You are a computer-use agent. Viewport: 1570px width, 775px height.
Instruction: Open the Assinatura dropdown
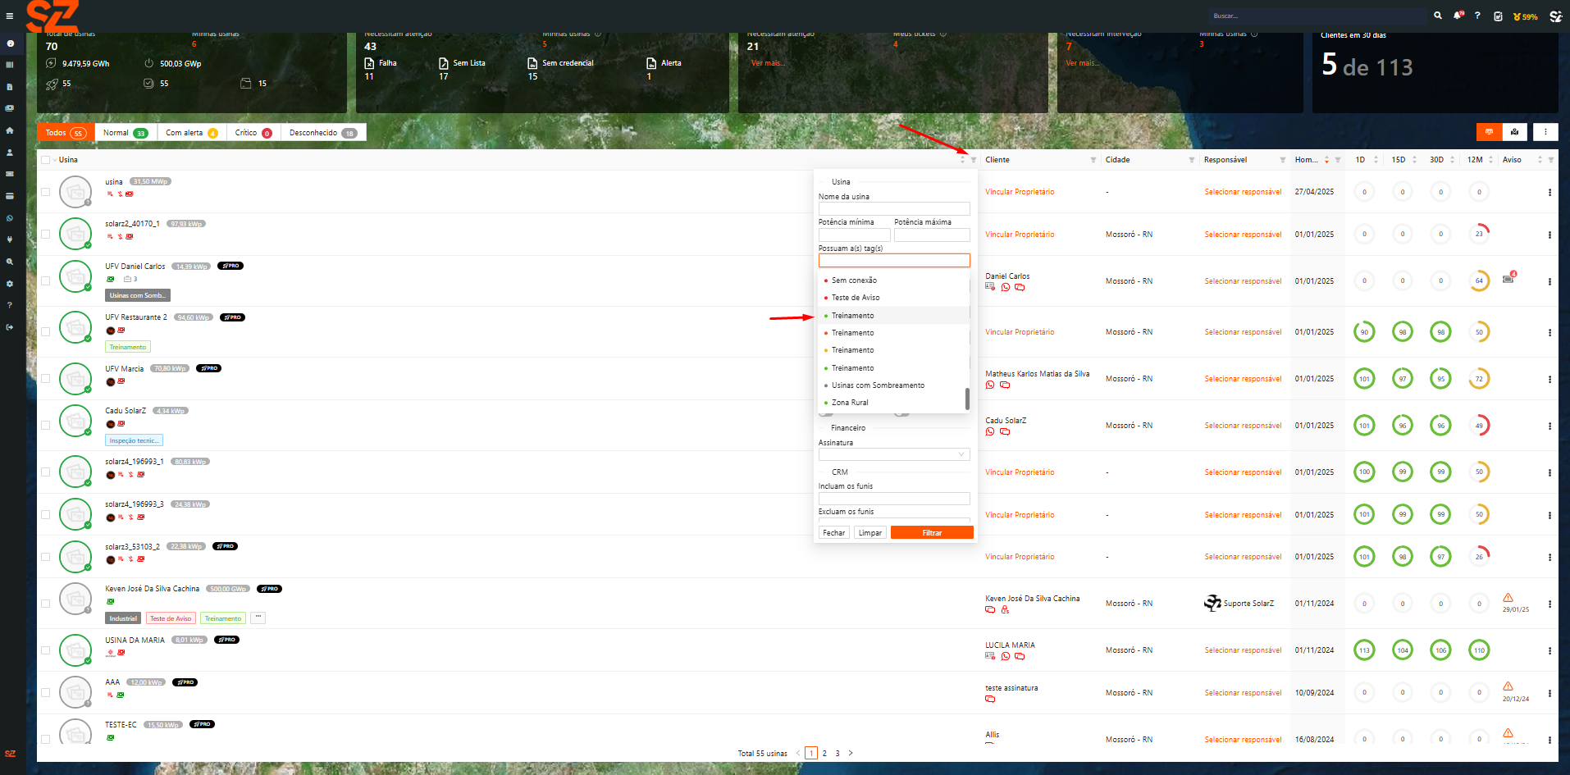point(894,454)
